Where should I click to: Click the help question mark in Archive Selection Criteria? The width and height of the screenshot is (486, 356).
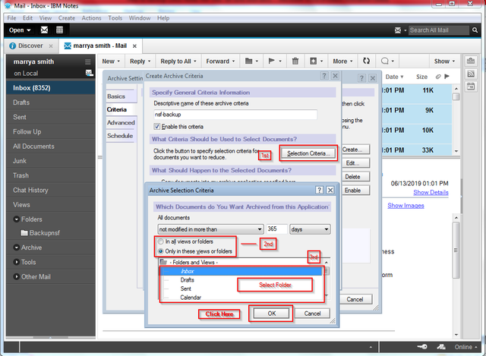tap(320, 190)
